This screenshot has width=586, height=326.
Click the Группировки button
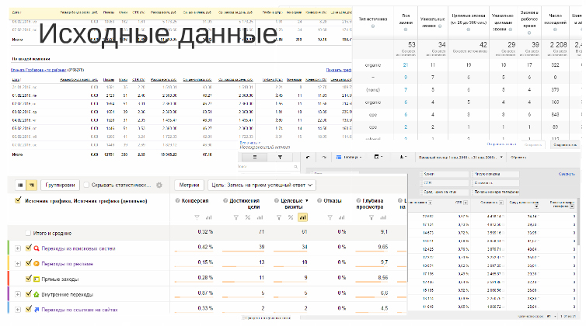click(60, 186)
